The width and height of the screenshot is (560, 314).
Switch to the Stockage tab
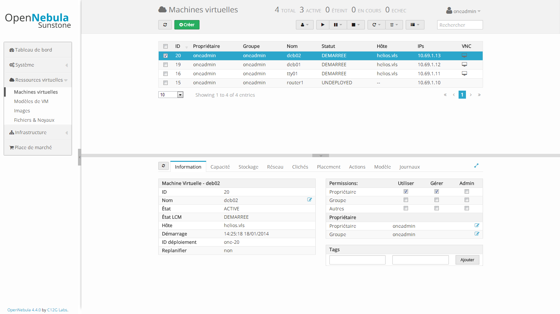248,167
